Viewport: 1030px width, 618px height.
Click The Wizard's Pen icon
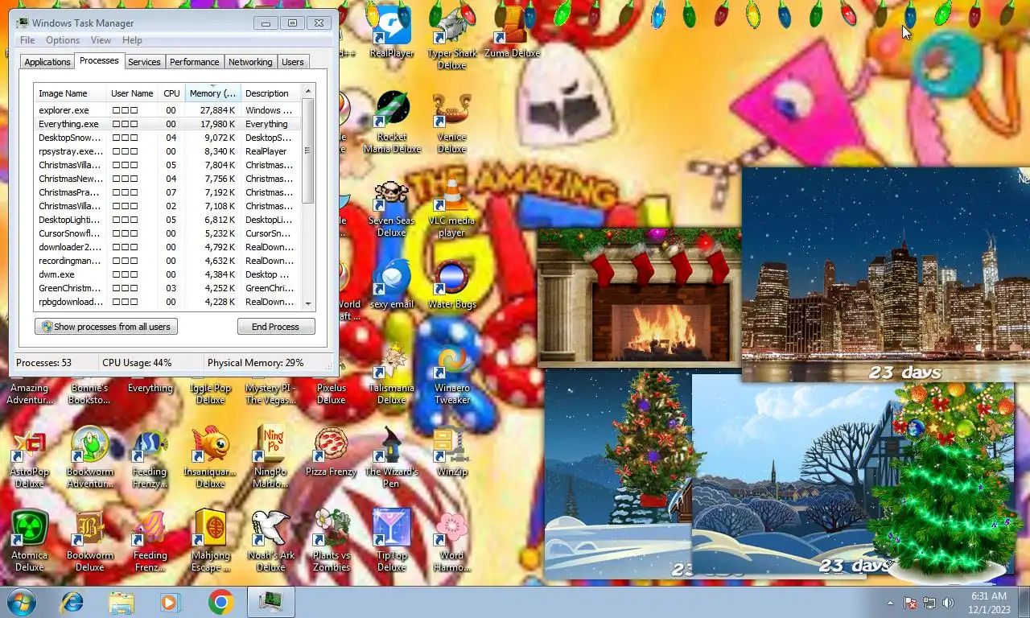click(x=391, y=457)
